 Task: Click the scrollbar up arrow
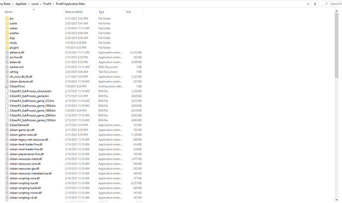click(337, 11)
